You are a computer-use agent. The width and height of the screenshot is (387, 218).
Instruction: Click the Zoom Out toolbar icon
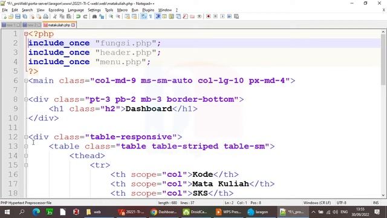point(118,16)
